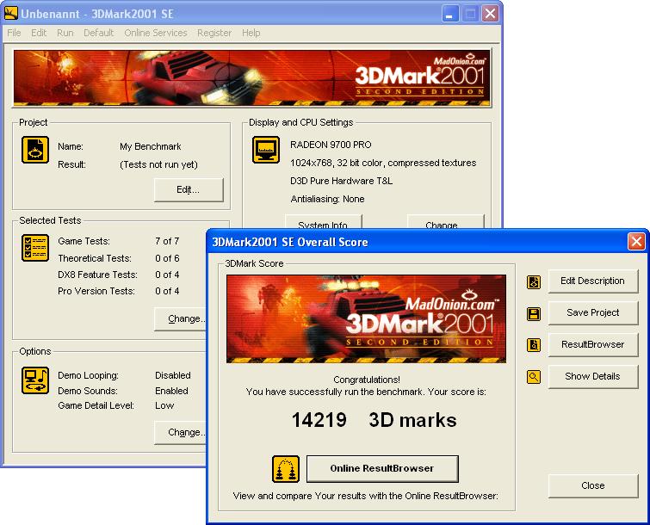The image size is (650, 525).
Task: Click the Show Details button
Action: coord(593,377)
